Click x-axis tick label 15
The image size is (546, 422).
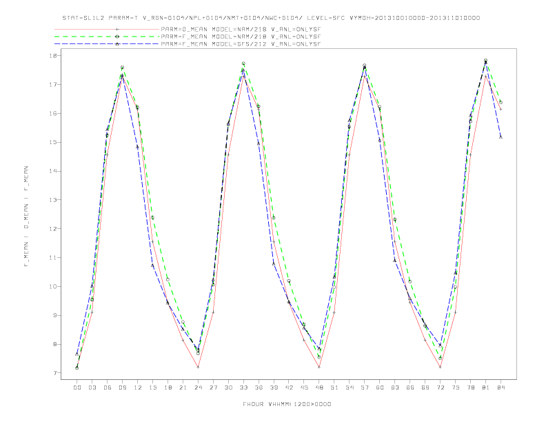(152, 388)
